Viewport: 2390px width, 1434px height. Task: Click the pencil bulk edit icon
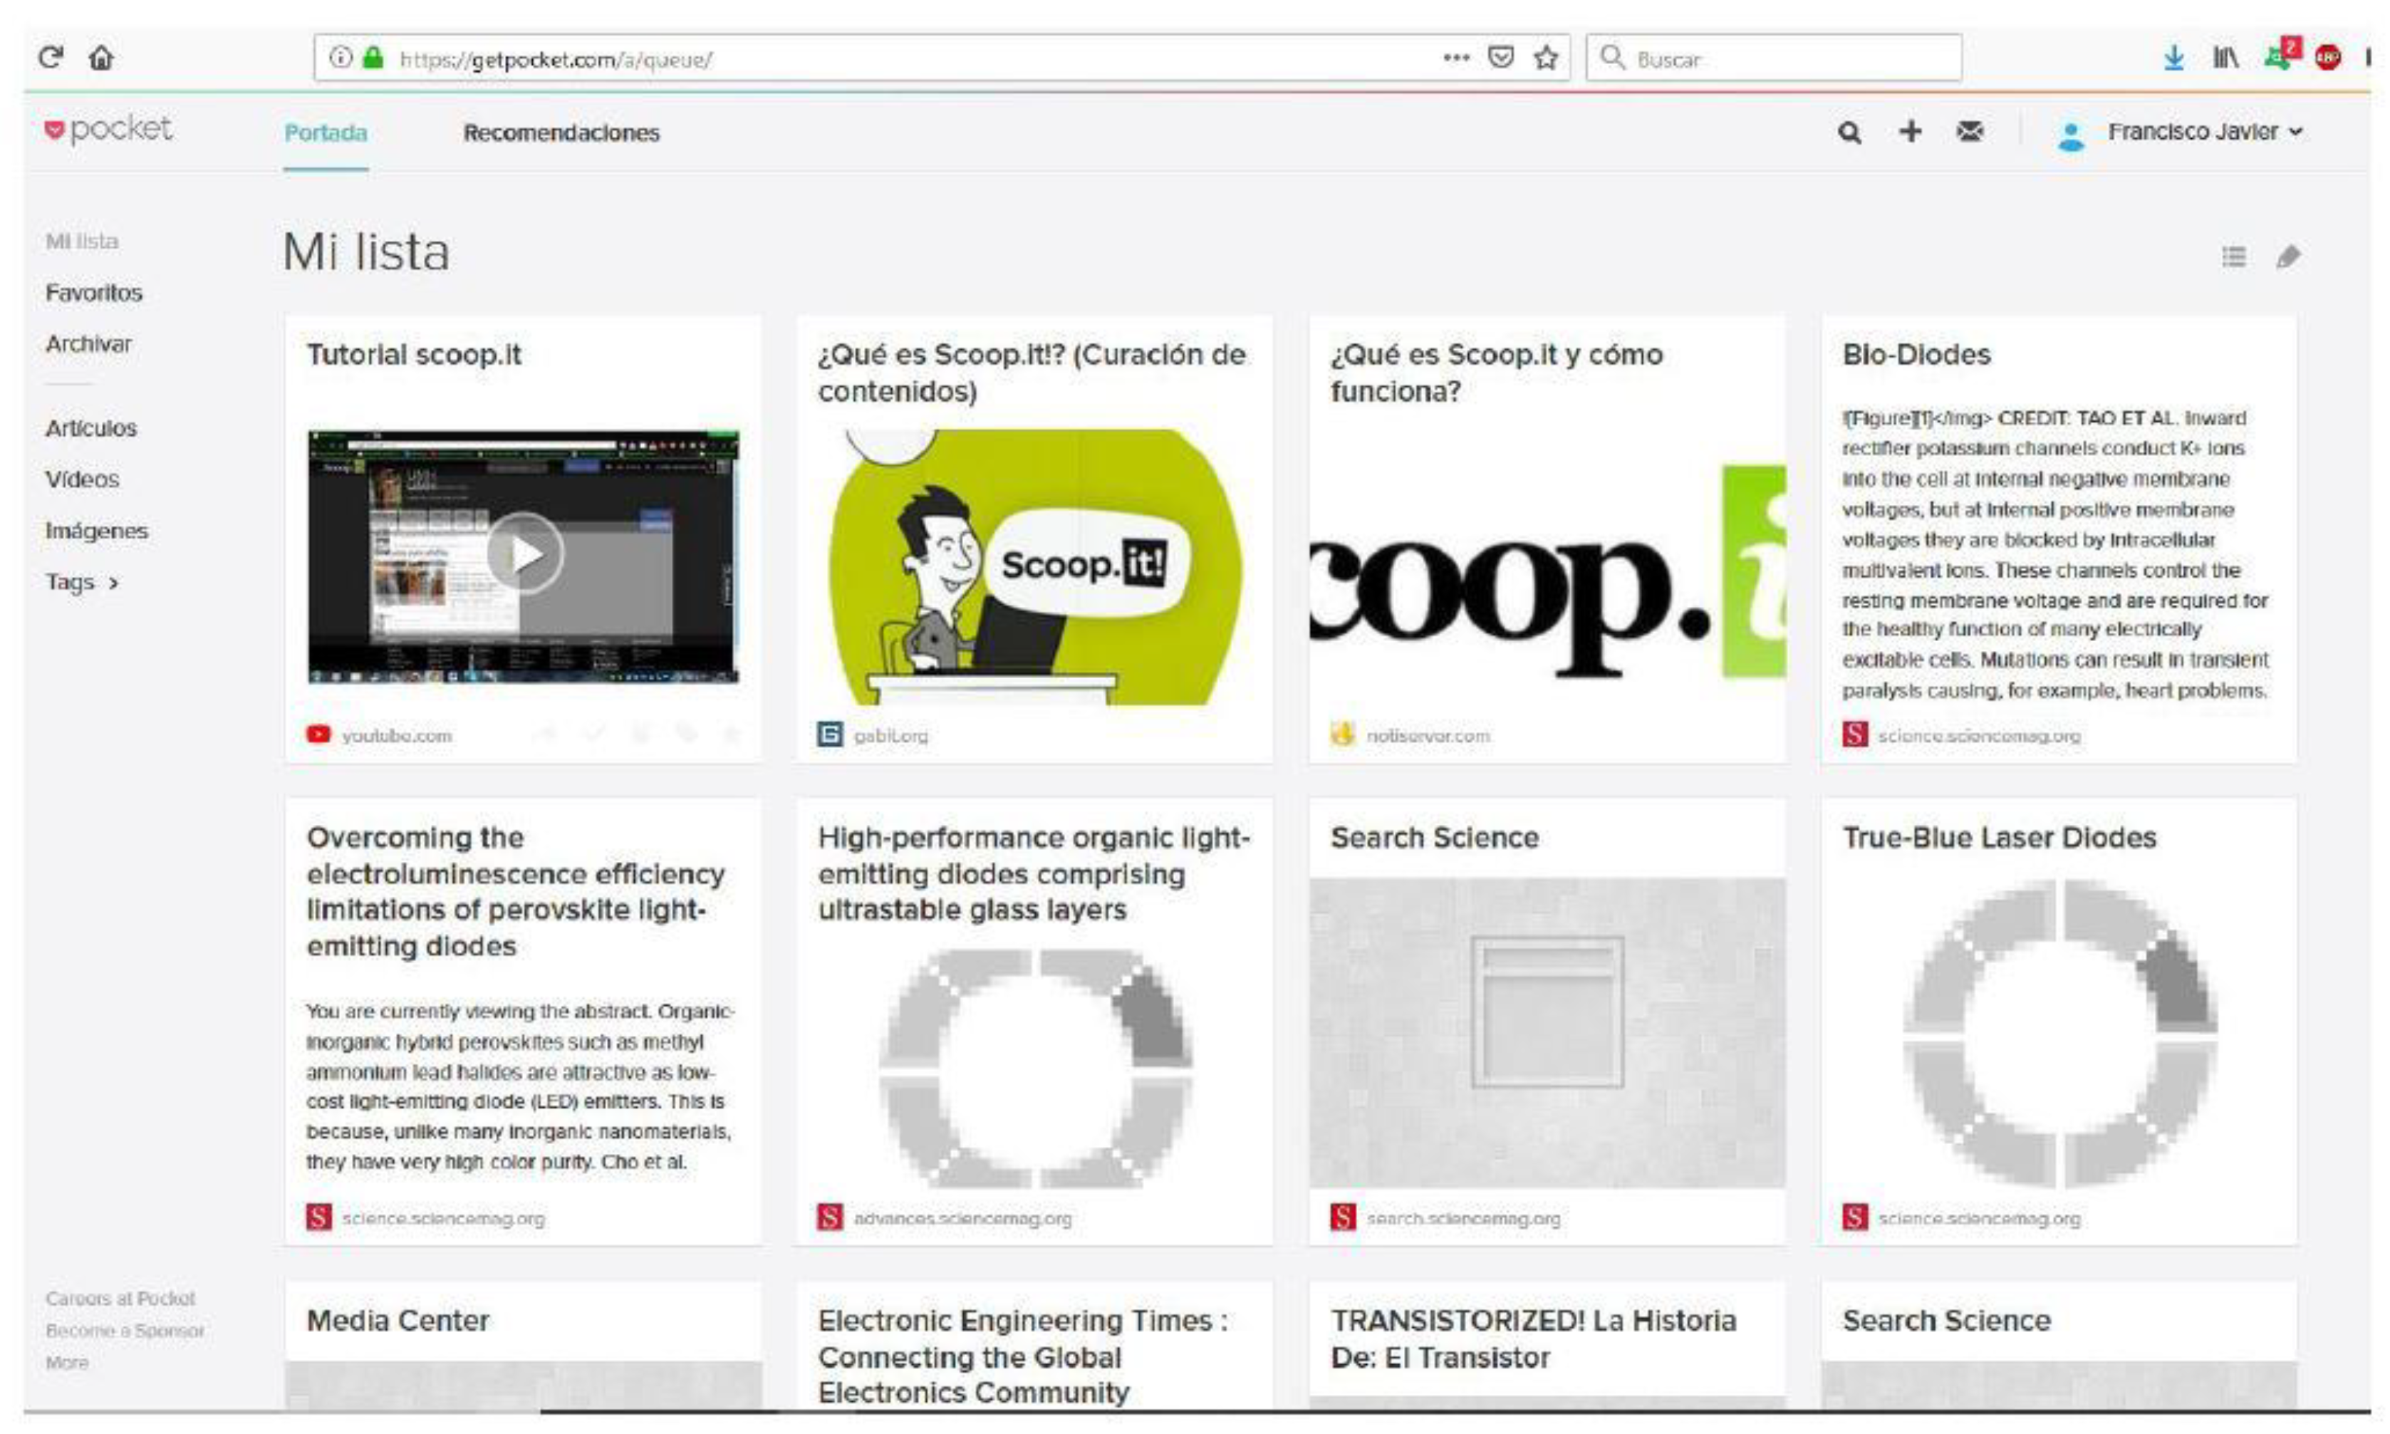(x=2287, y=256)
